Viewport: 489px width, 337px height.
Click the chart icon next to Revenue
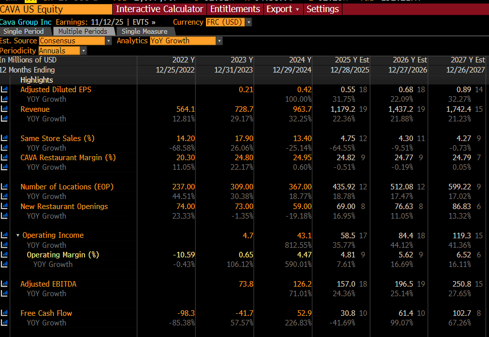[x=5, y=109]
